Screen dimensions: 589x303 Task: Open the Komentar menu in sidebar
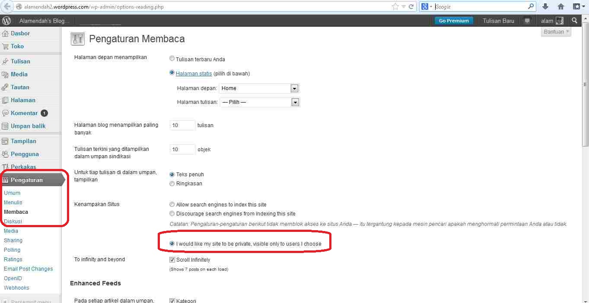tap(24, 113)
